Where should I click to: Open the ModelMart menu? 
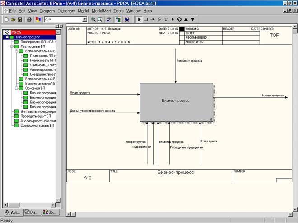(101, 10)
